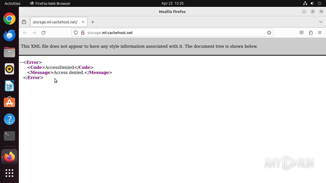Close the storage.ml-cachehost.net tab
This screenshot has height=183, width=326.
pos(83,22)
